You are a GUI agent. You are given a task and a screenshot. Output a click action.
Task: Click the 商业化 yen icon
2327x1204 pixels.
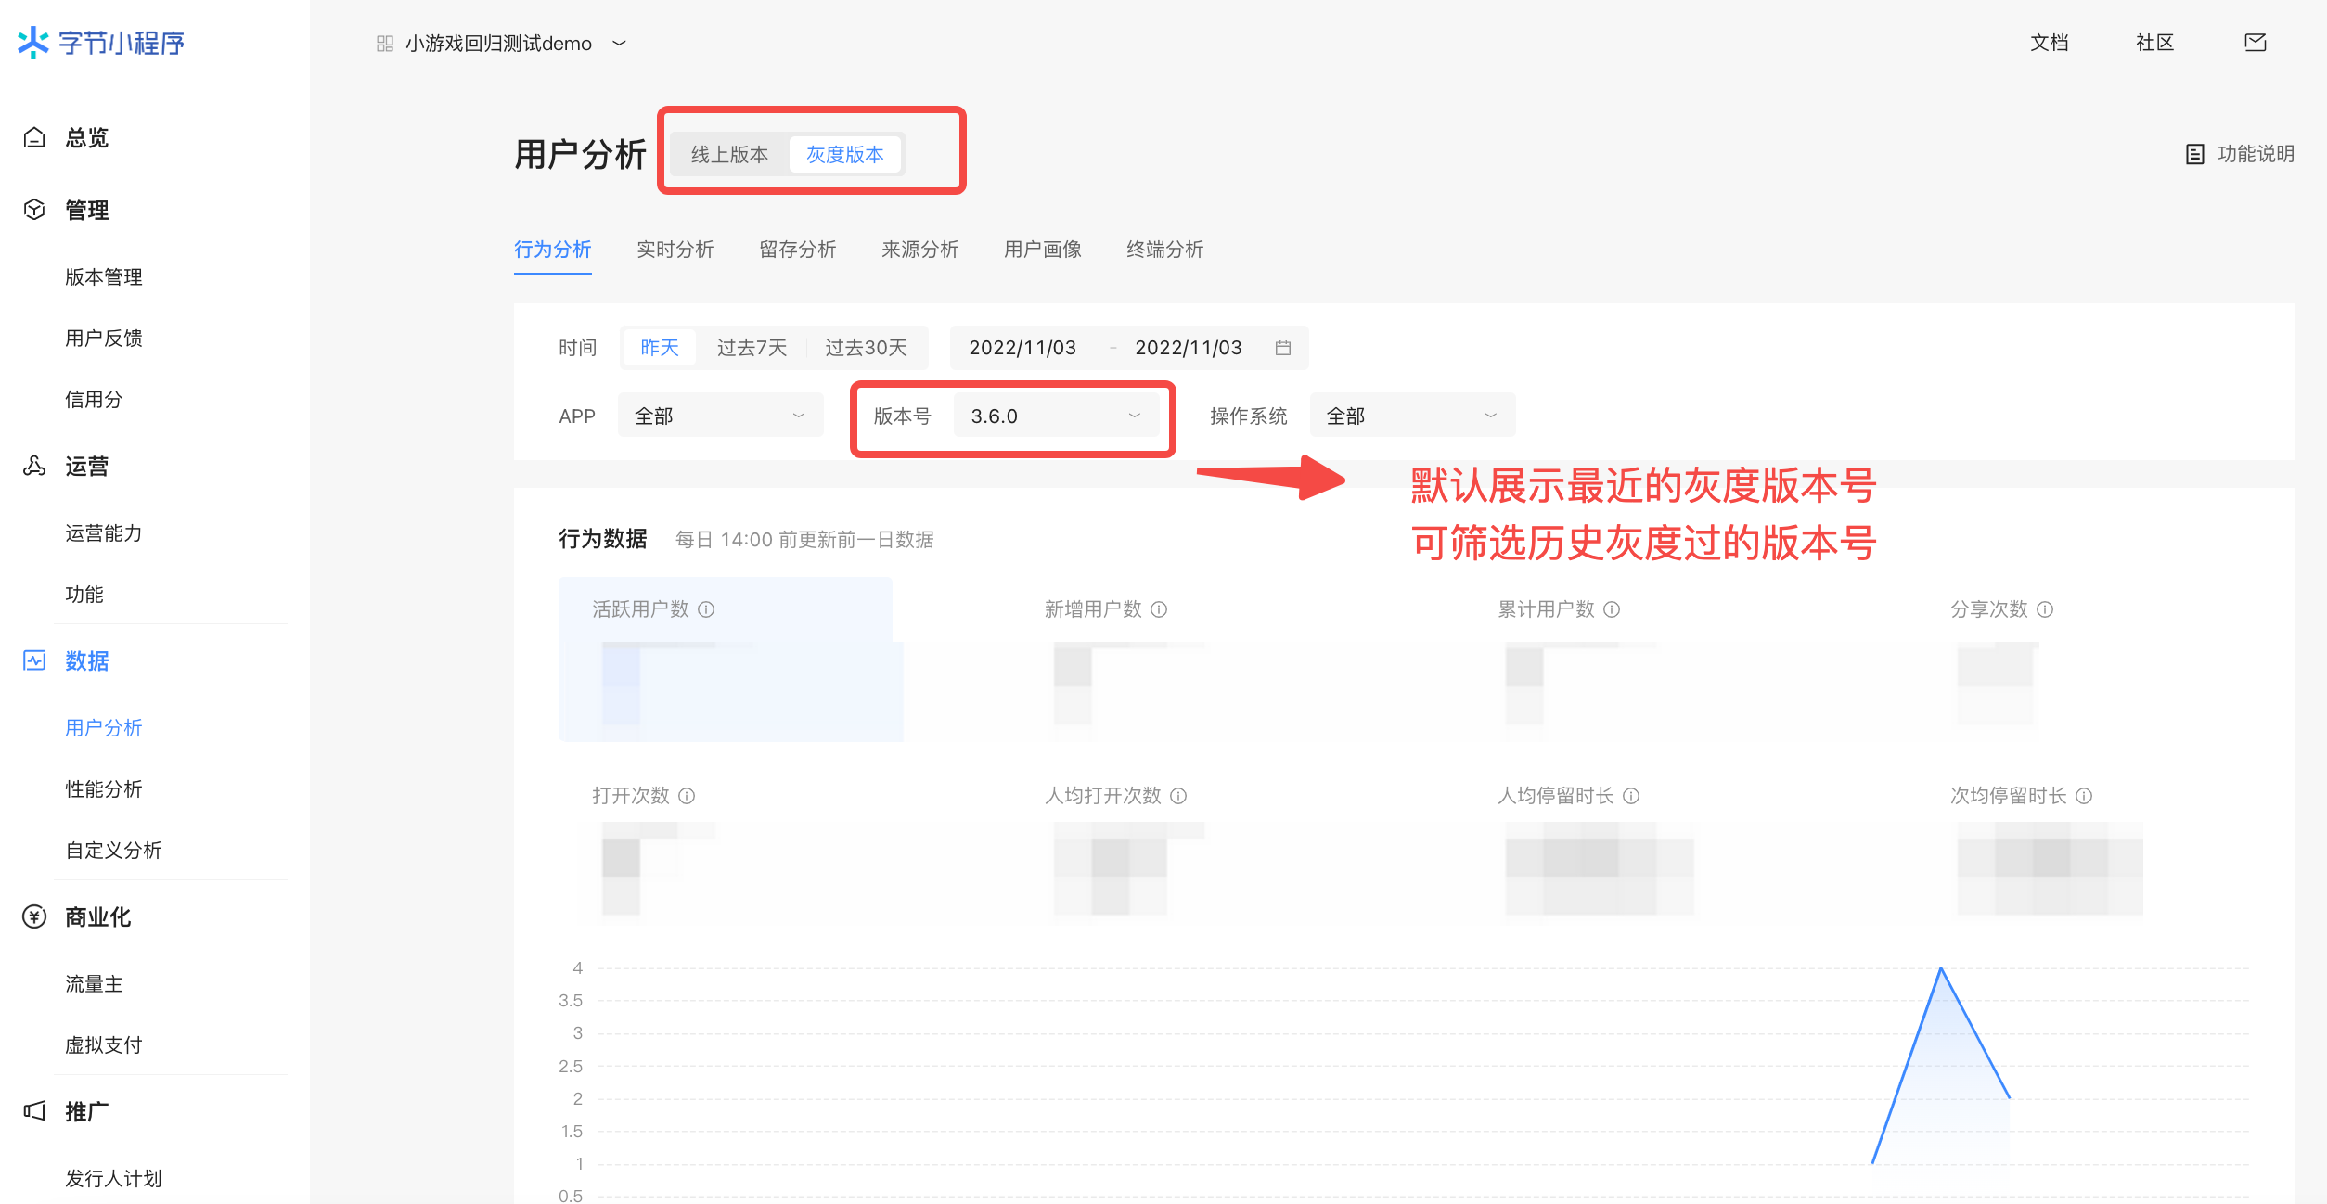[34, 916]
